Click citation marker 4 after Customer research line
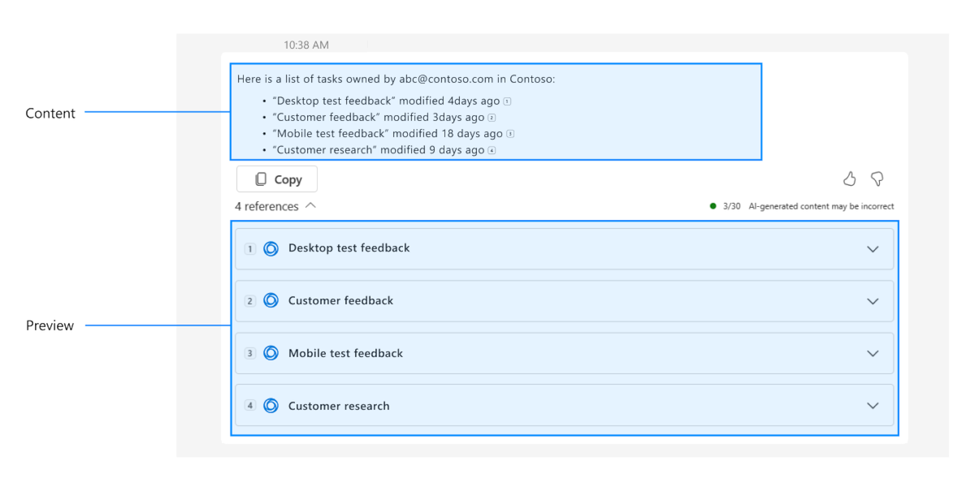This screenshot has height=491, width=975. tap(492, 150)
